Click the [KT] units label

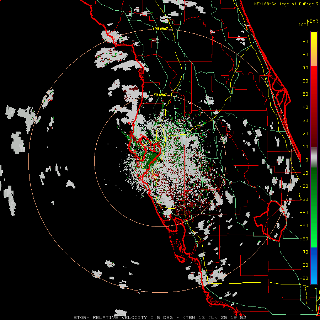click(303, 25)
